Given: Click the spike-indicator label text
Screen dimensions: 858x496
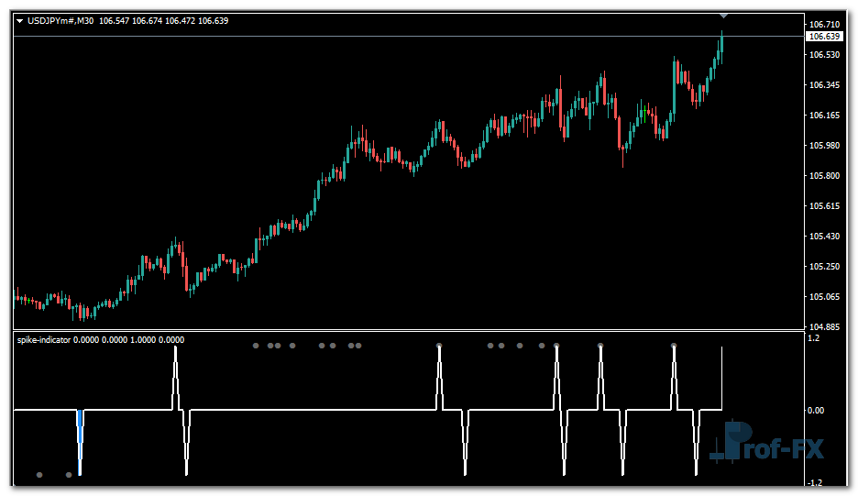Looking at the screenshot, I should [44, 339].
